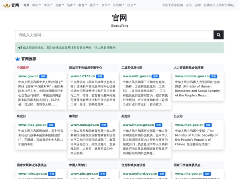Select the 外交部 card heading
239x179 pixels.
pyautogui.click(x=126, y=116)
